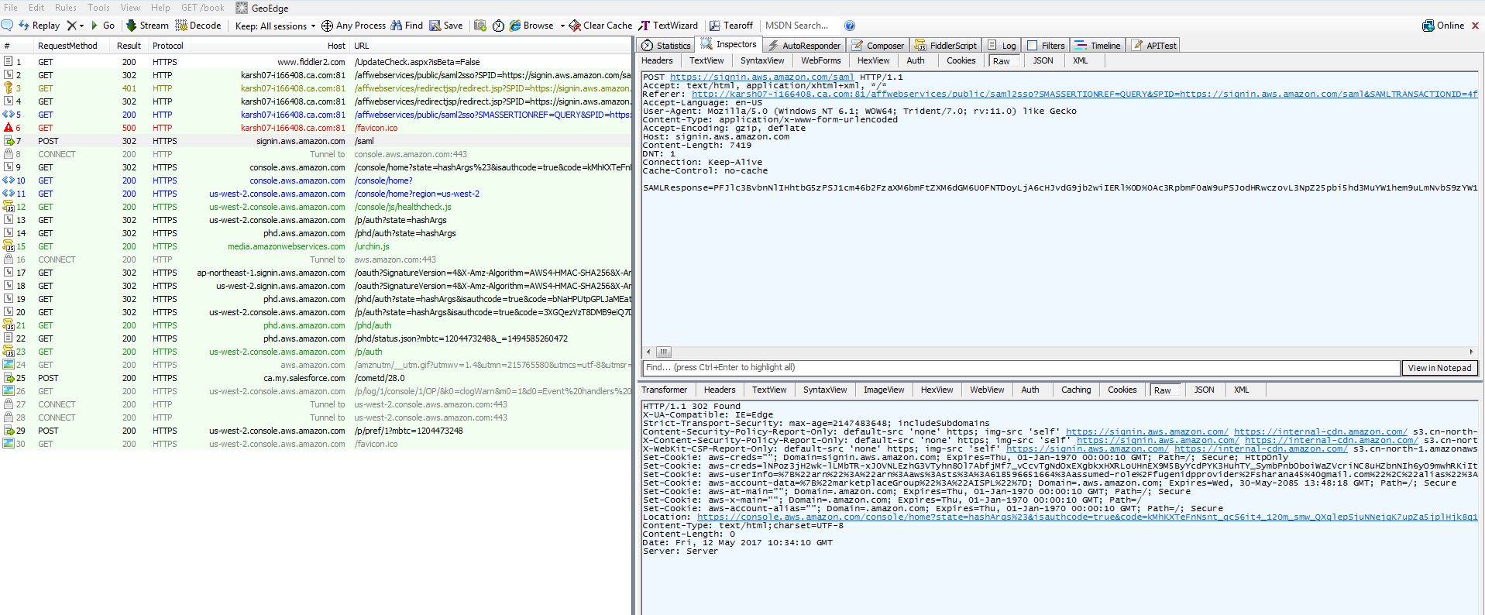Screen dimensions: 1485x615
Task: Click the Find text field in the request pane
Action: tap(1021, 368)
